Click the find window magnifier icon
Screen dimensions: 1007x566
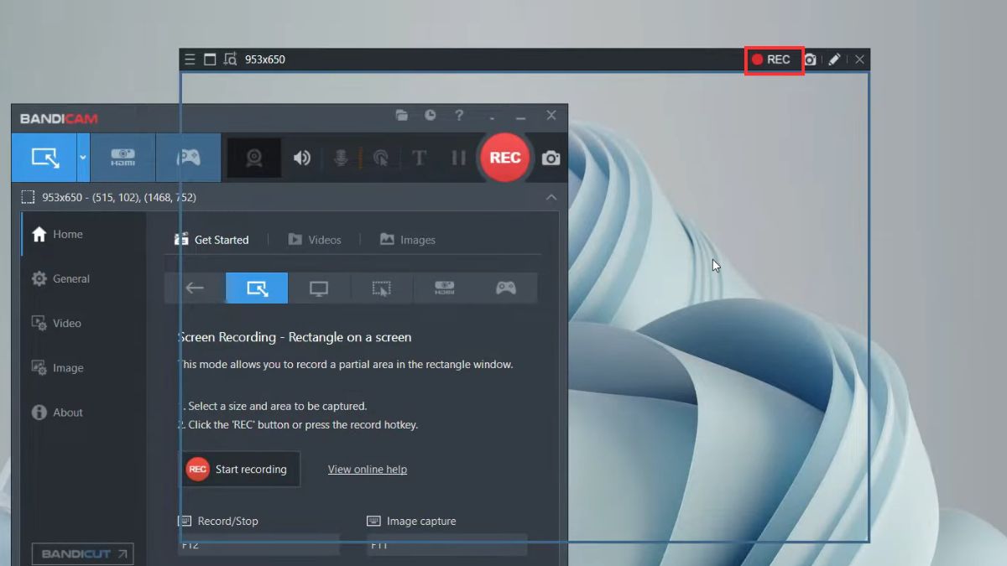230,60
